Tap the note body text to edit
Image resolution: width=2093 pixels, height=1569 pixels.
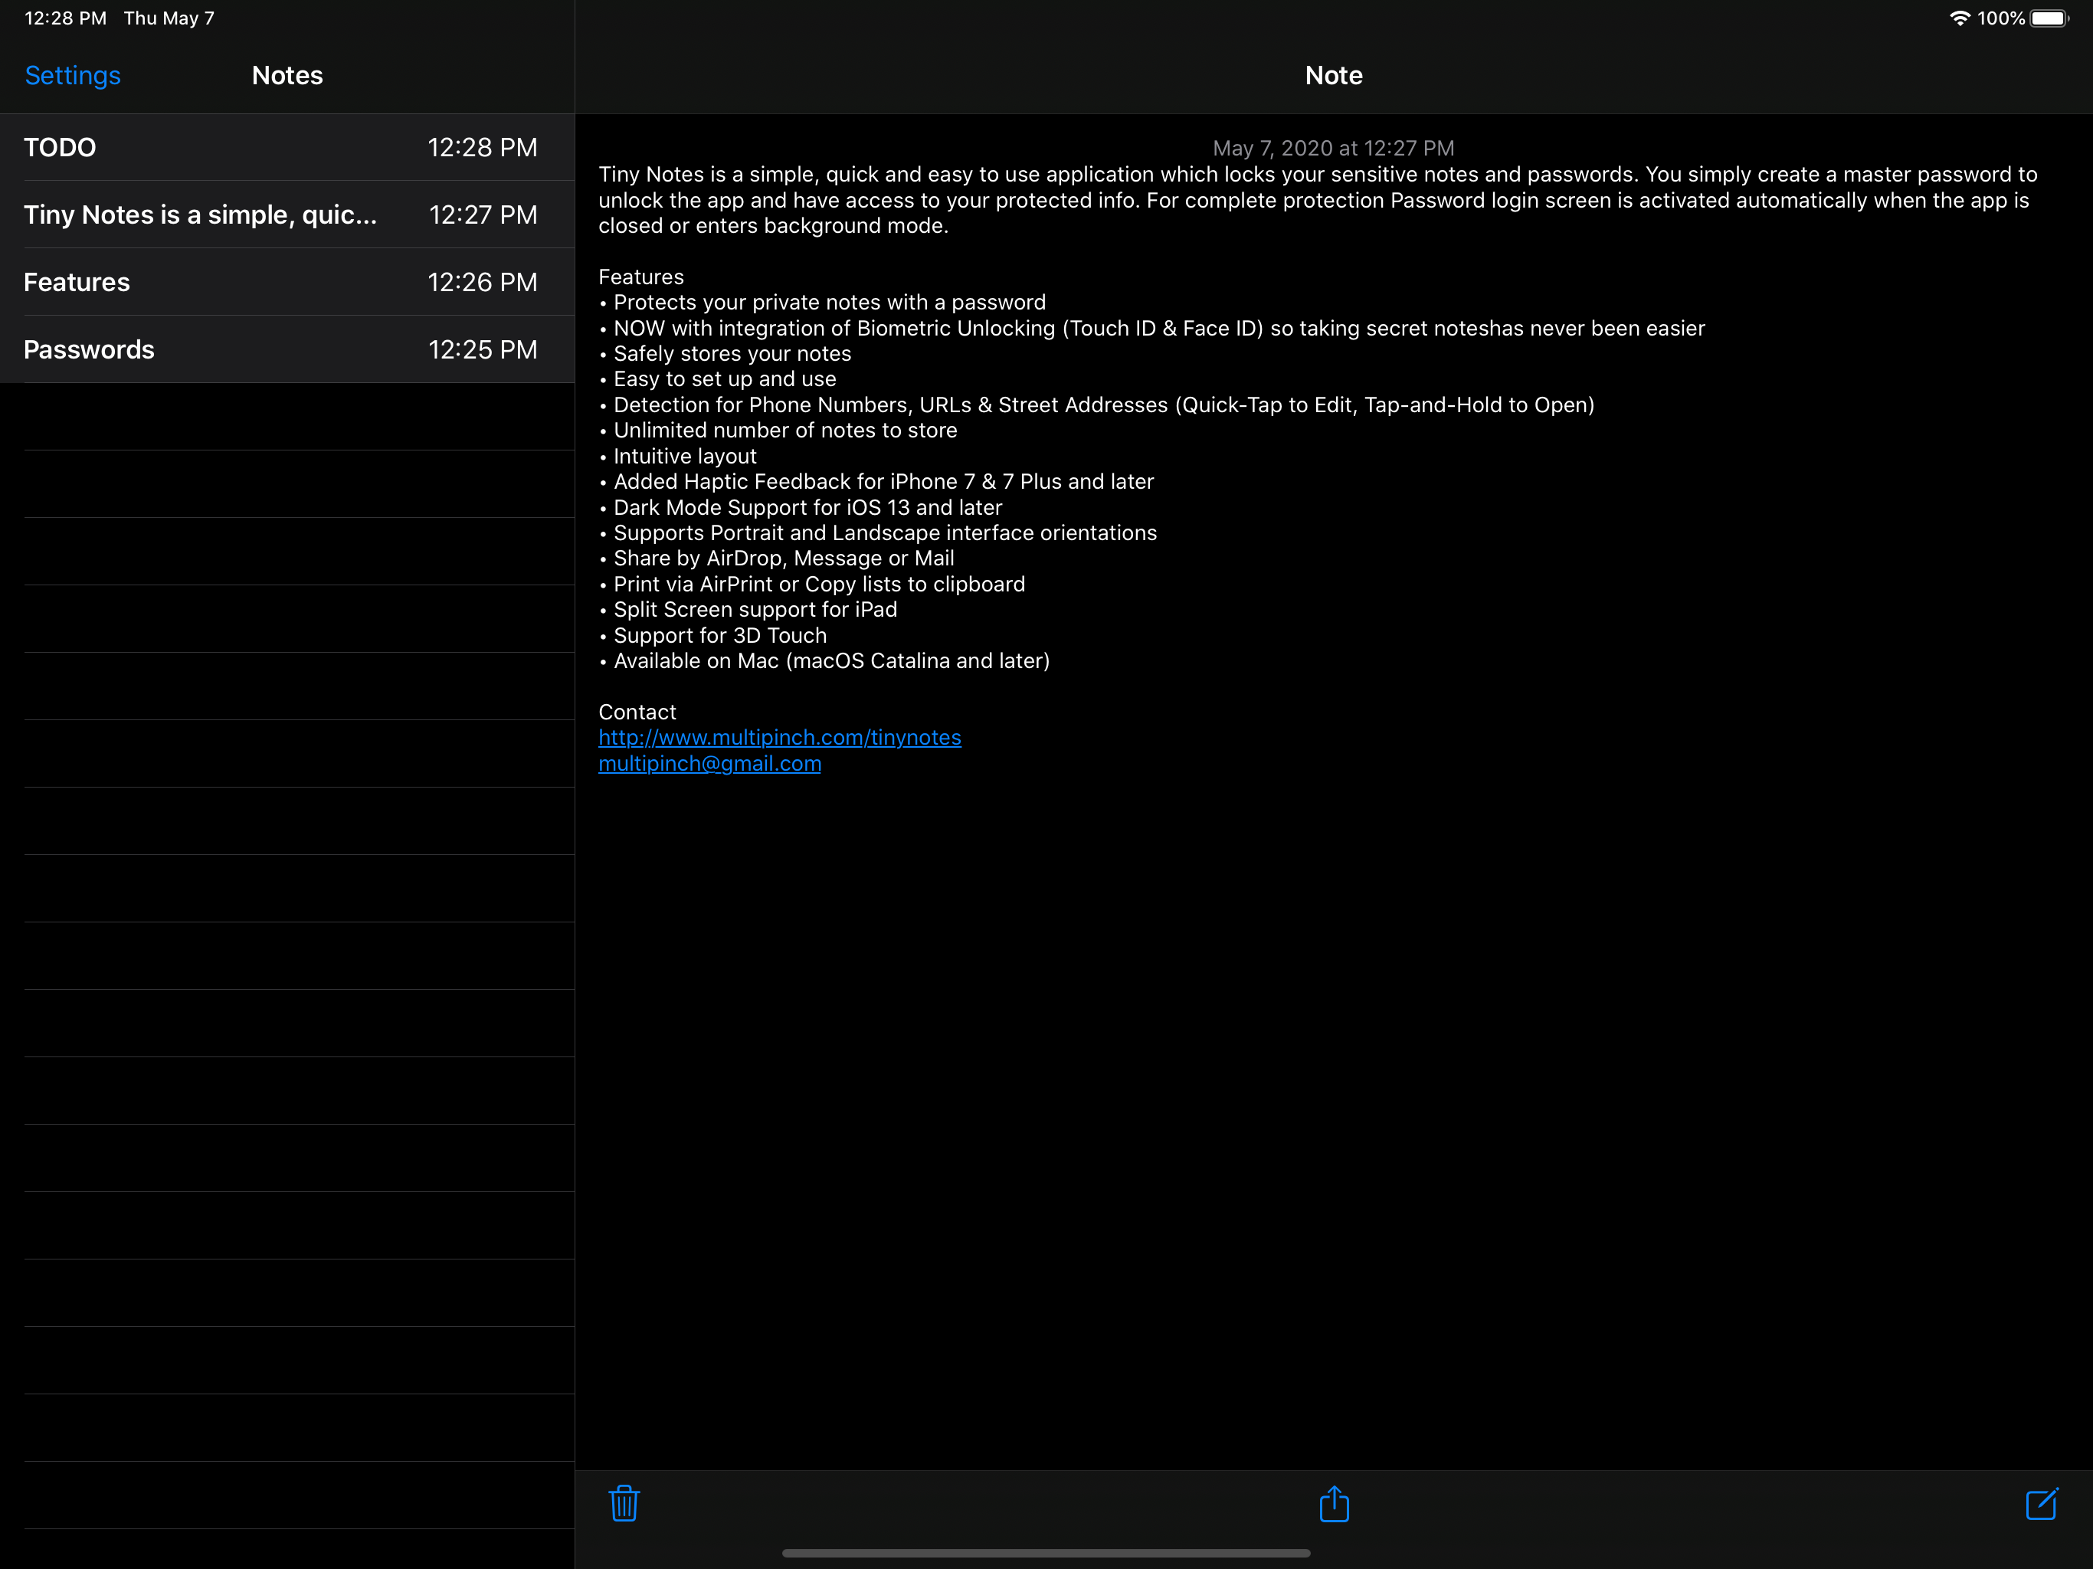coord(1315,201)
